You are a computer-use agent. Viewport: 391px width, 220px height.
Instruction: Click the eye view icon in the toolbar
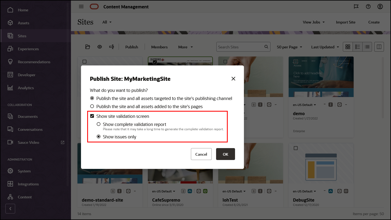100,47
